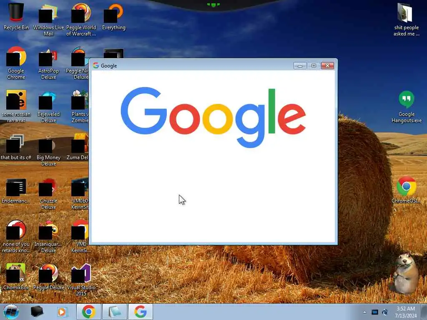The image size is (427, 320).
Task: Select the Endermanc... desktop icon
Action: 16,190
